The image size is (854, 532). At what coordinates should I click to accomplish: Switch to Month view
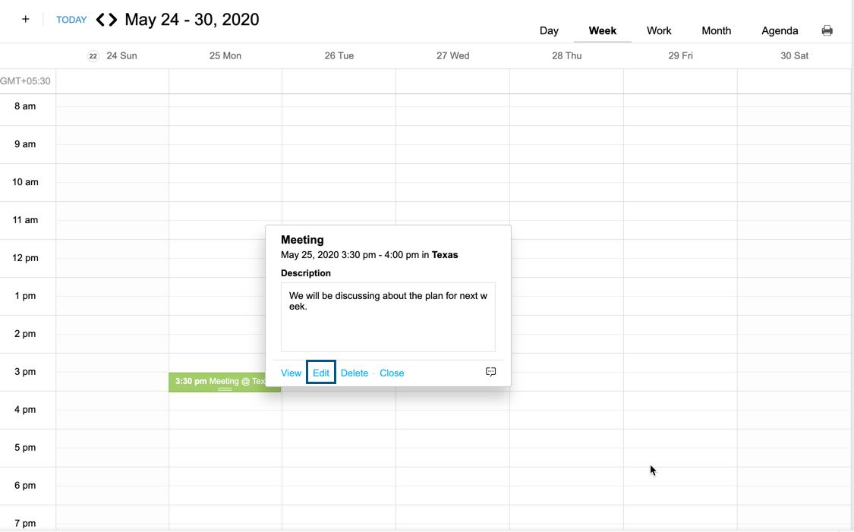pos(716,30)
